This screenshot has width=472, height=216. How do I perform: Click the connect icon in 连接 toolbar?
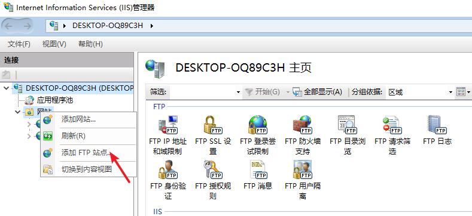click(6, 75)
